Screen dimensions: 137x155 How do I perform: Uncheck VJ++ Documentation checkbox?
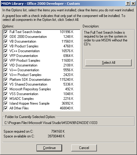click(x=6, y=70)
